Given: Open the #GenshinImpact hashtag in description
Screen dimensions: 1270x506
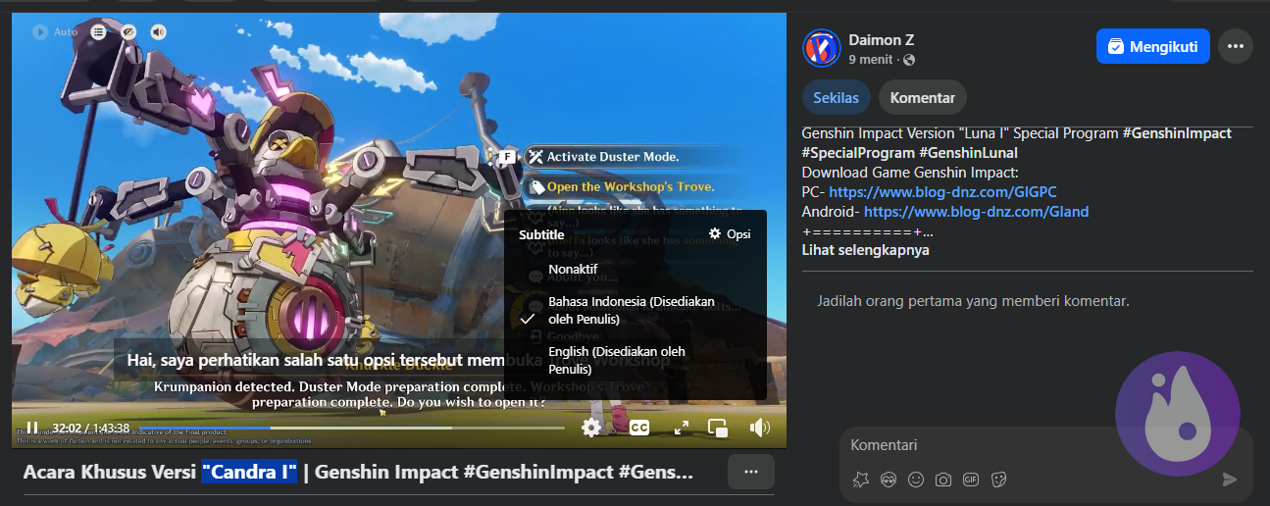Looking at the screenshot, I should coord(1177,133).
